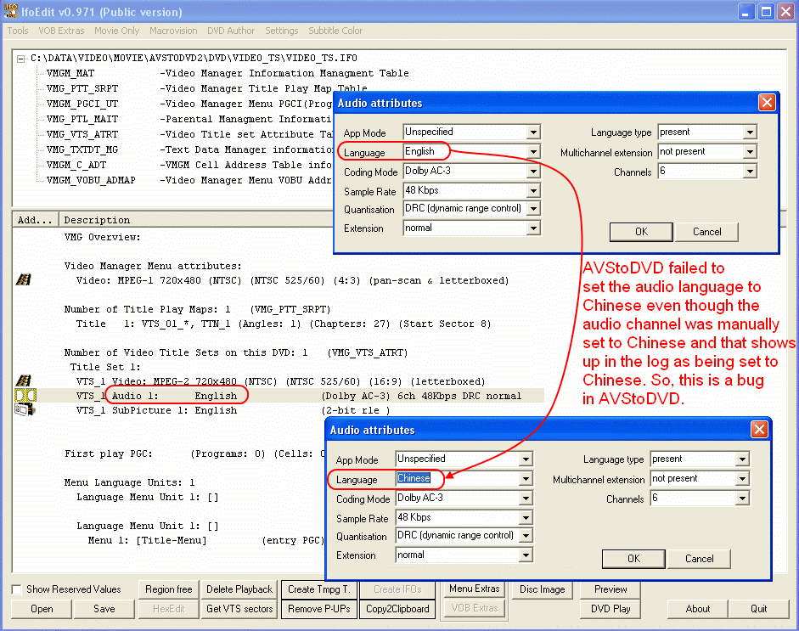Open the VOB Extras menu
This screenshot has height=631, width=799.
click(61, 31)
